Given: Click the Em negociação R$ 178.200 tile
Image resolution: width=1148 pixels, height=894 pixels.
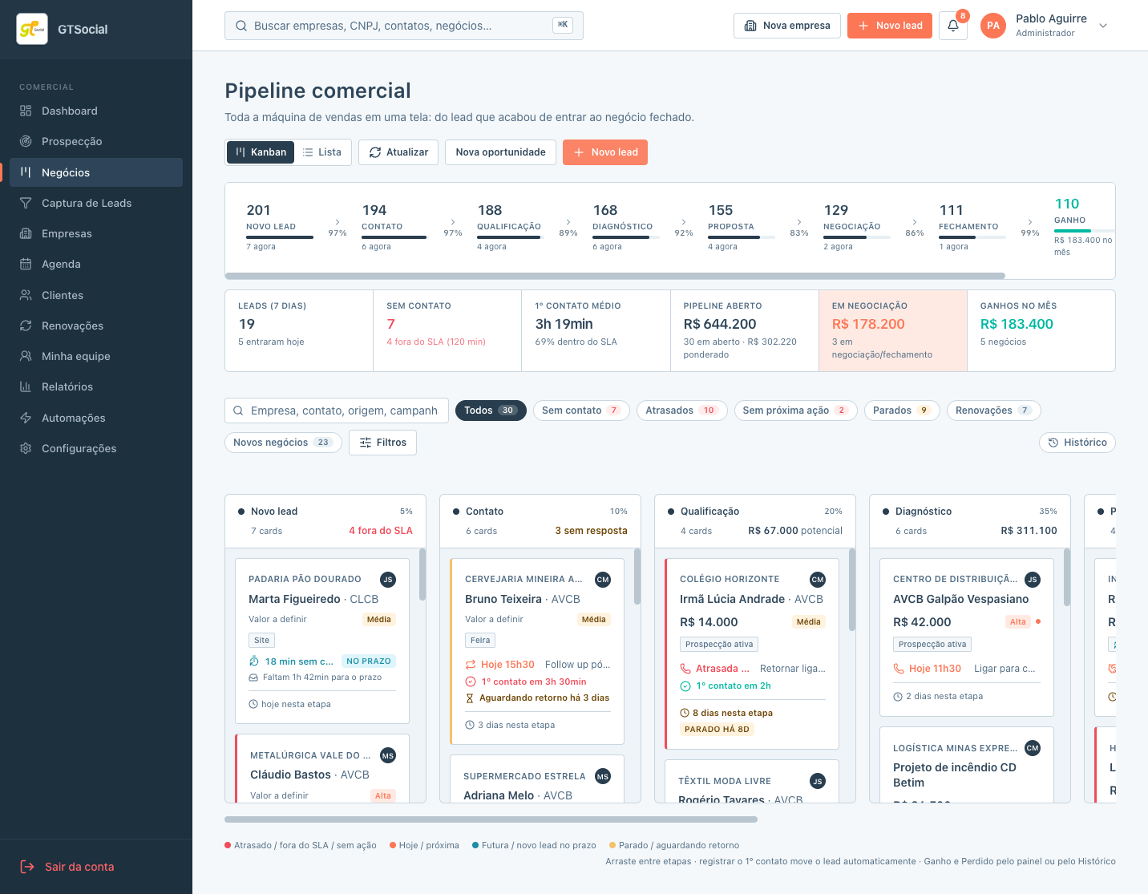Looking at the screenshot, I should click(893, 330).
